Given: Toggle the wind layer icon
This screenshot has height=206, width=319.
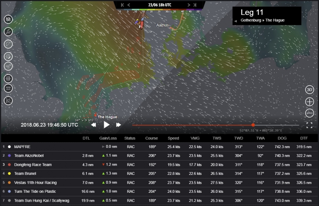Looking at the screenshot, I should (8, 66).
